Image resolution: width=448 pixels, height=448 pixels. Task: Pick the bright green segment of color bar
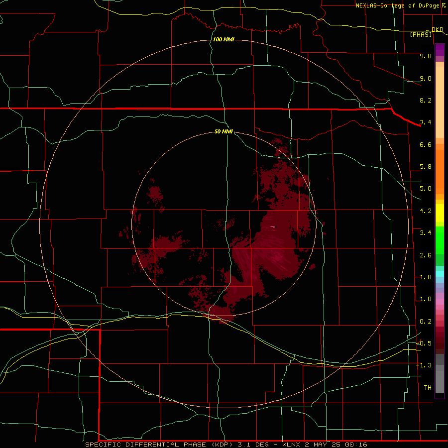pos(440,239)
